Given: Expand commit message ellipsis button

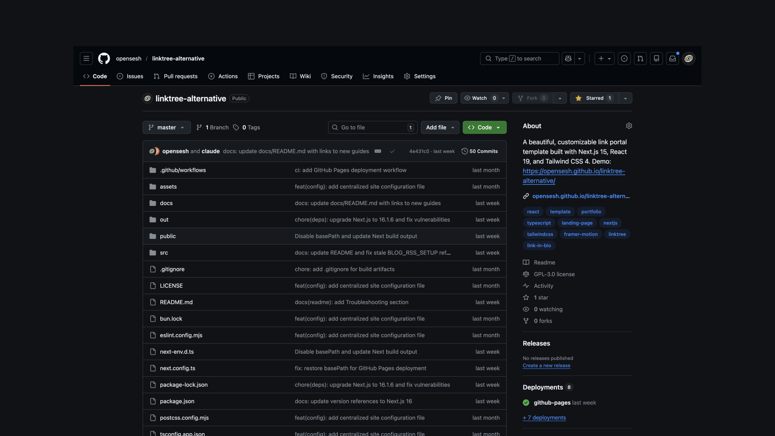Looking at the screenshot, I should pyautogui.click(x=378, y=151).
